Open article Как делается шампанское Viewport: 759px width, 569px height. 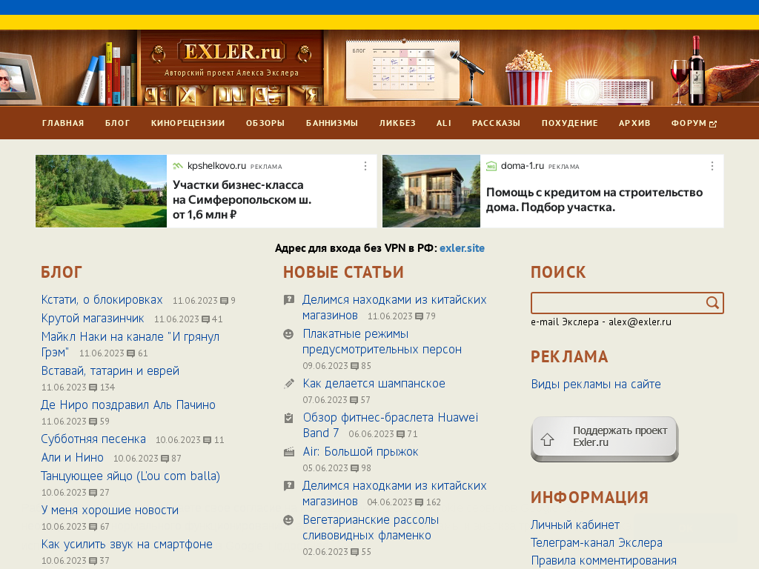click(x=374, y=384)
